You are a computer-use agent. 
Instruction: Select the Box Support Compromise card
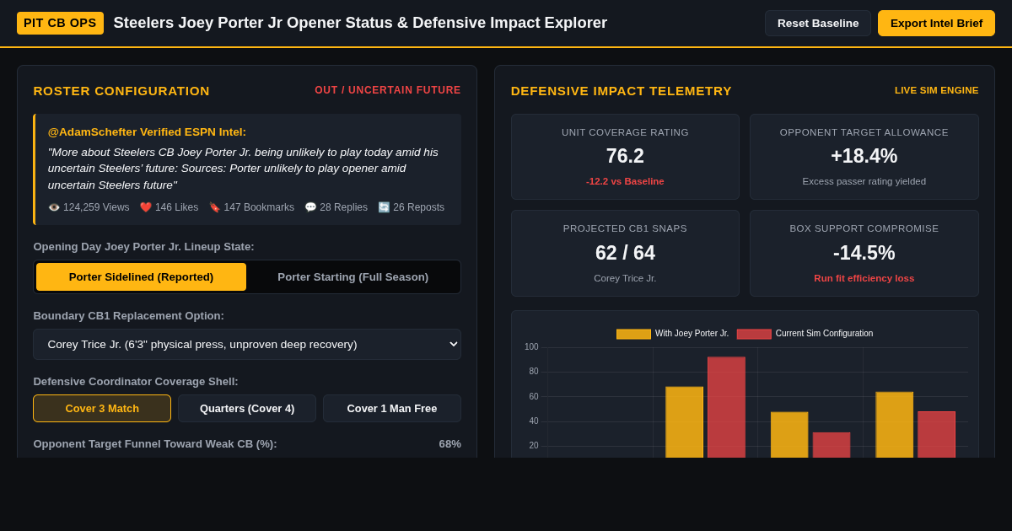click(864, 253)
